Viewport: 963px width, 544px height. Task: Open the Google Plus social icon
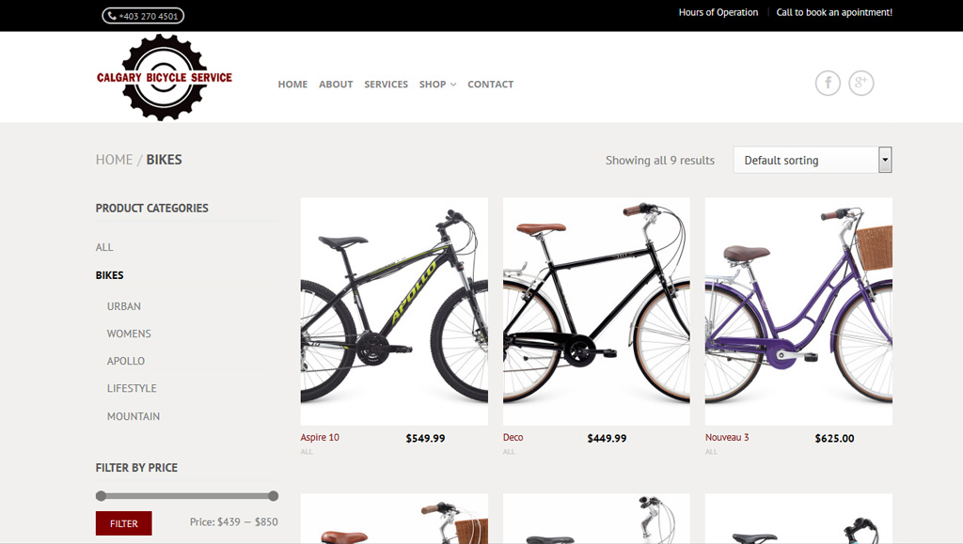click(x=861, y=83)
